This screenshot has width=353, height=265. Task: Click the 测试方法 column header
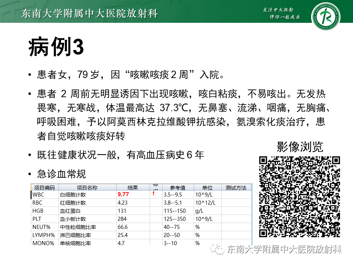pos(236,187)
